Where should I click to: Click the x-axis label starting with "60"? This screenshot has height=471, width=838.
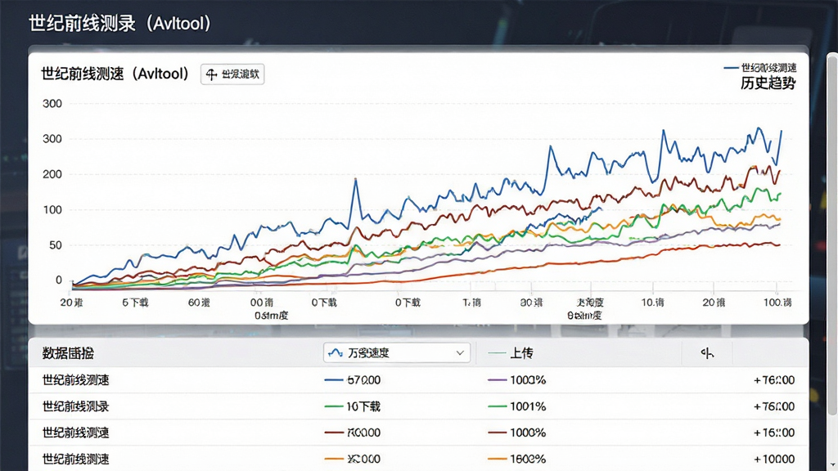(198, 303)
